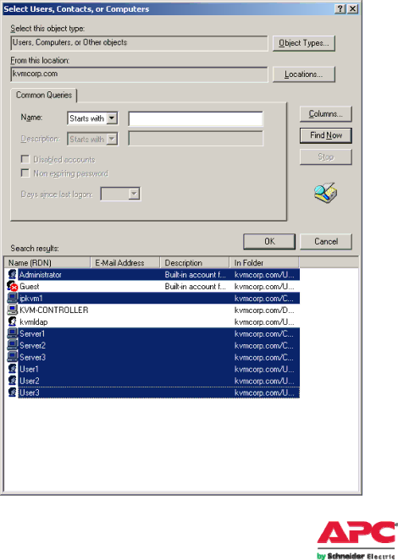398x560 pixels.
Task: Enable the Disabled accounts checkbox
Action: coord(25,159)
